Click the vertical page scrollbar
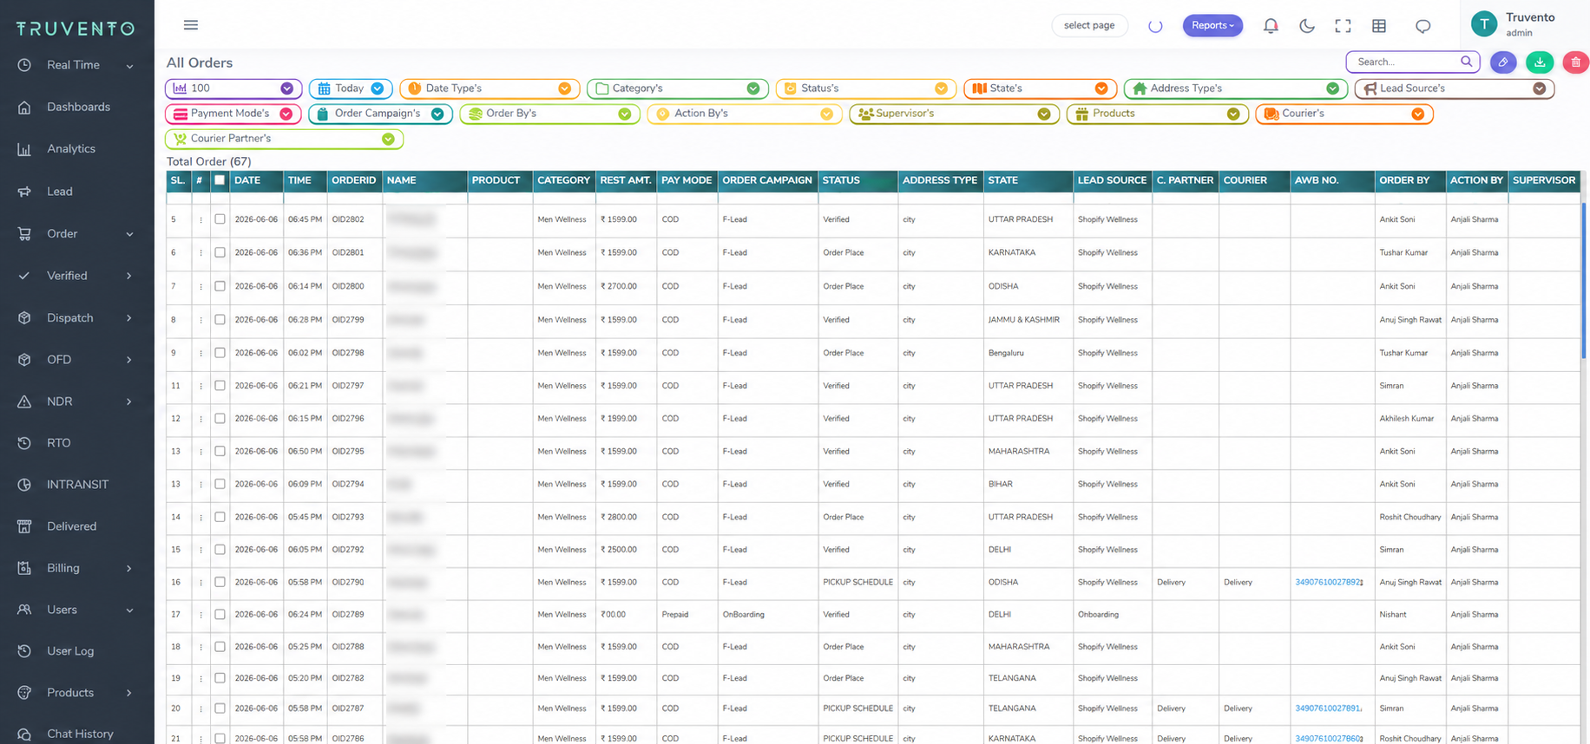The width and height of the screenshot is (1590, 744). click(x=1585, y=280)
